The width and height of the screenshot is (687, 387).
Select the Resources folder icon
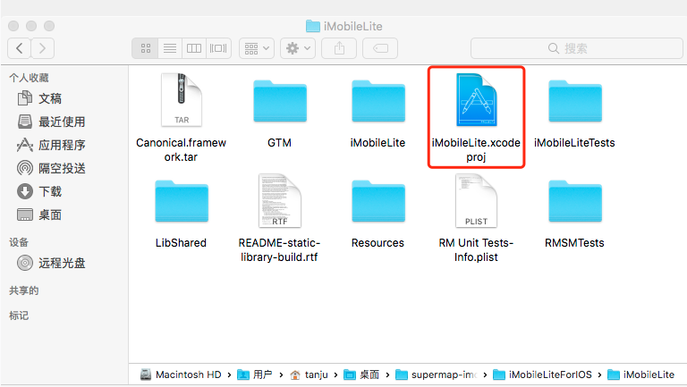tap(378, 201)
